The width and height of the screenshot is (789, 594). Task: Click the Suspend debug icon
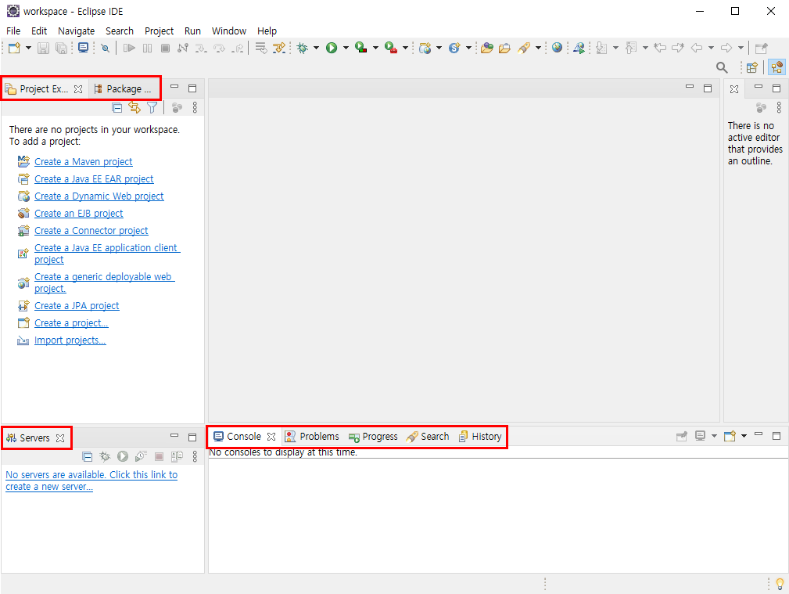tap(148, 48)
